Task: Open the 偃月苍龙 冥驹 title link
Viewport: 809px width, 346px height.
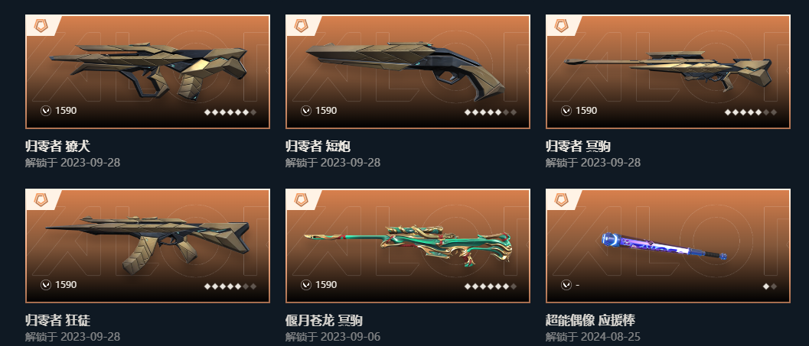Action: click(x=324, y=320)
